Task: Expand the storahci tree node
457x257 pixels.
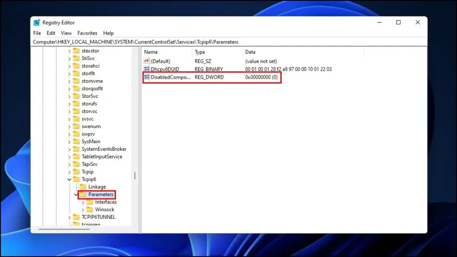Action: tap(69, 66)
